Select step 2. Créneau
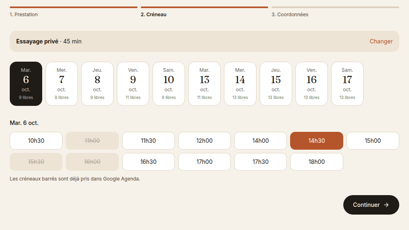Screen dimensions: 409x230 (x=153, y=15)
